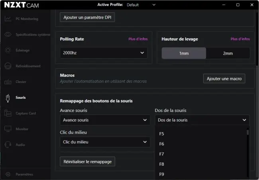
Task: Set lift-off height to 2mm
Action: (x=228, y=53)
